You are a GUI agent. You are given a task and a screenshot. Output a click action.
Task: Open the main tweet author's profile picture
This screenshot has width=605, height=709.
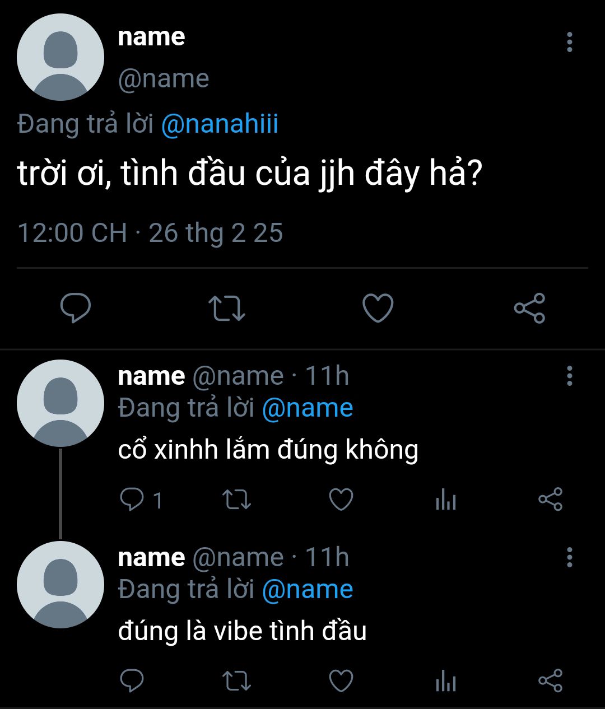click(61, 57)
